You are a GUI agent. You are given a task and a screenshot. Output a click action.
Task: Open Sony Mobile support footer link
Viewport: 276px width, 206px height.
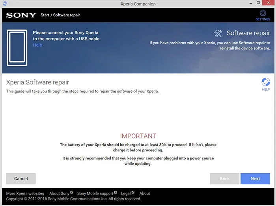tap(95, 193)
